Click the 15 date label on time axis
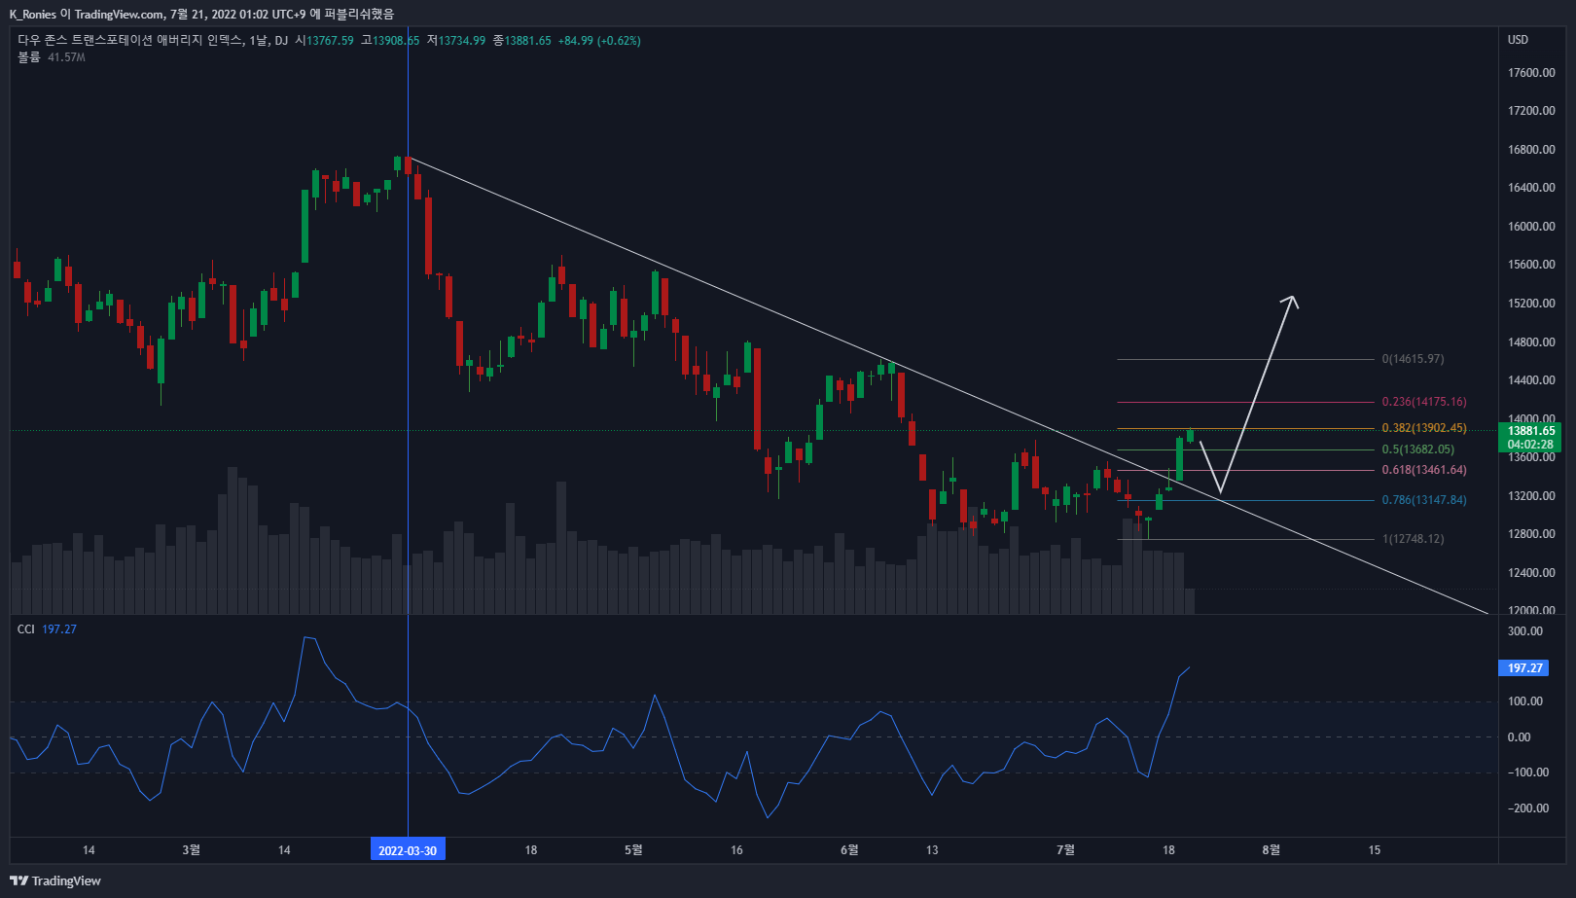1576x898 pixels. pyautogui.click(x=1374, y=850)
